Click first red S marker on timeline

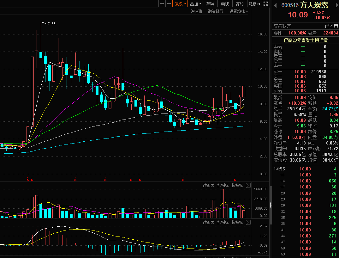28,179
